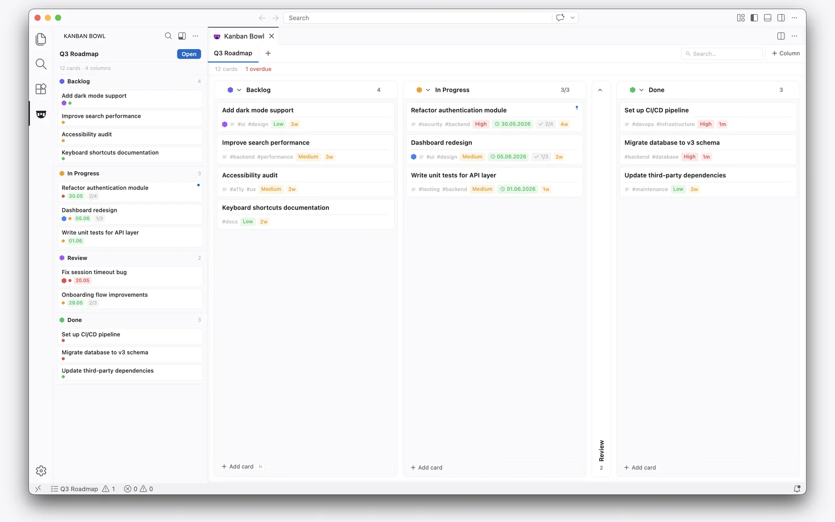
Task: Click Add card in the Done column
Action: pyautogui.click(x=640, y=468)
